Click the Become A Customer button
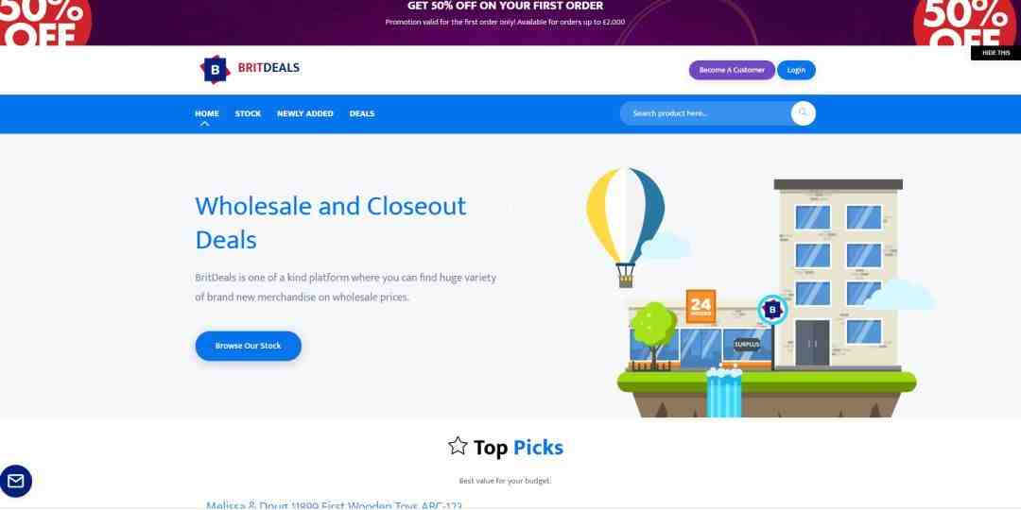1021x510 pixels. [x=732, y=70]
